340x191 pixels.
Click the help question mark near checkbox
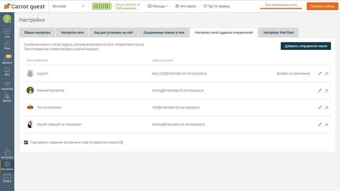tap(122, 142)
